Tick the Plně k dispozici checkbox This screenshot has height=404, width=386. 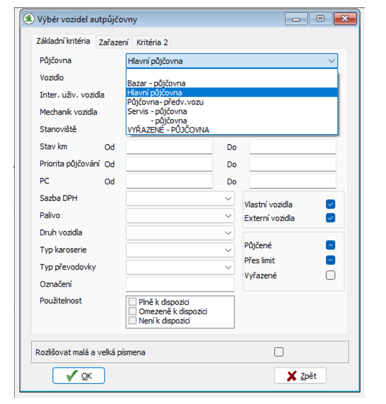132,302
